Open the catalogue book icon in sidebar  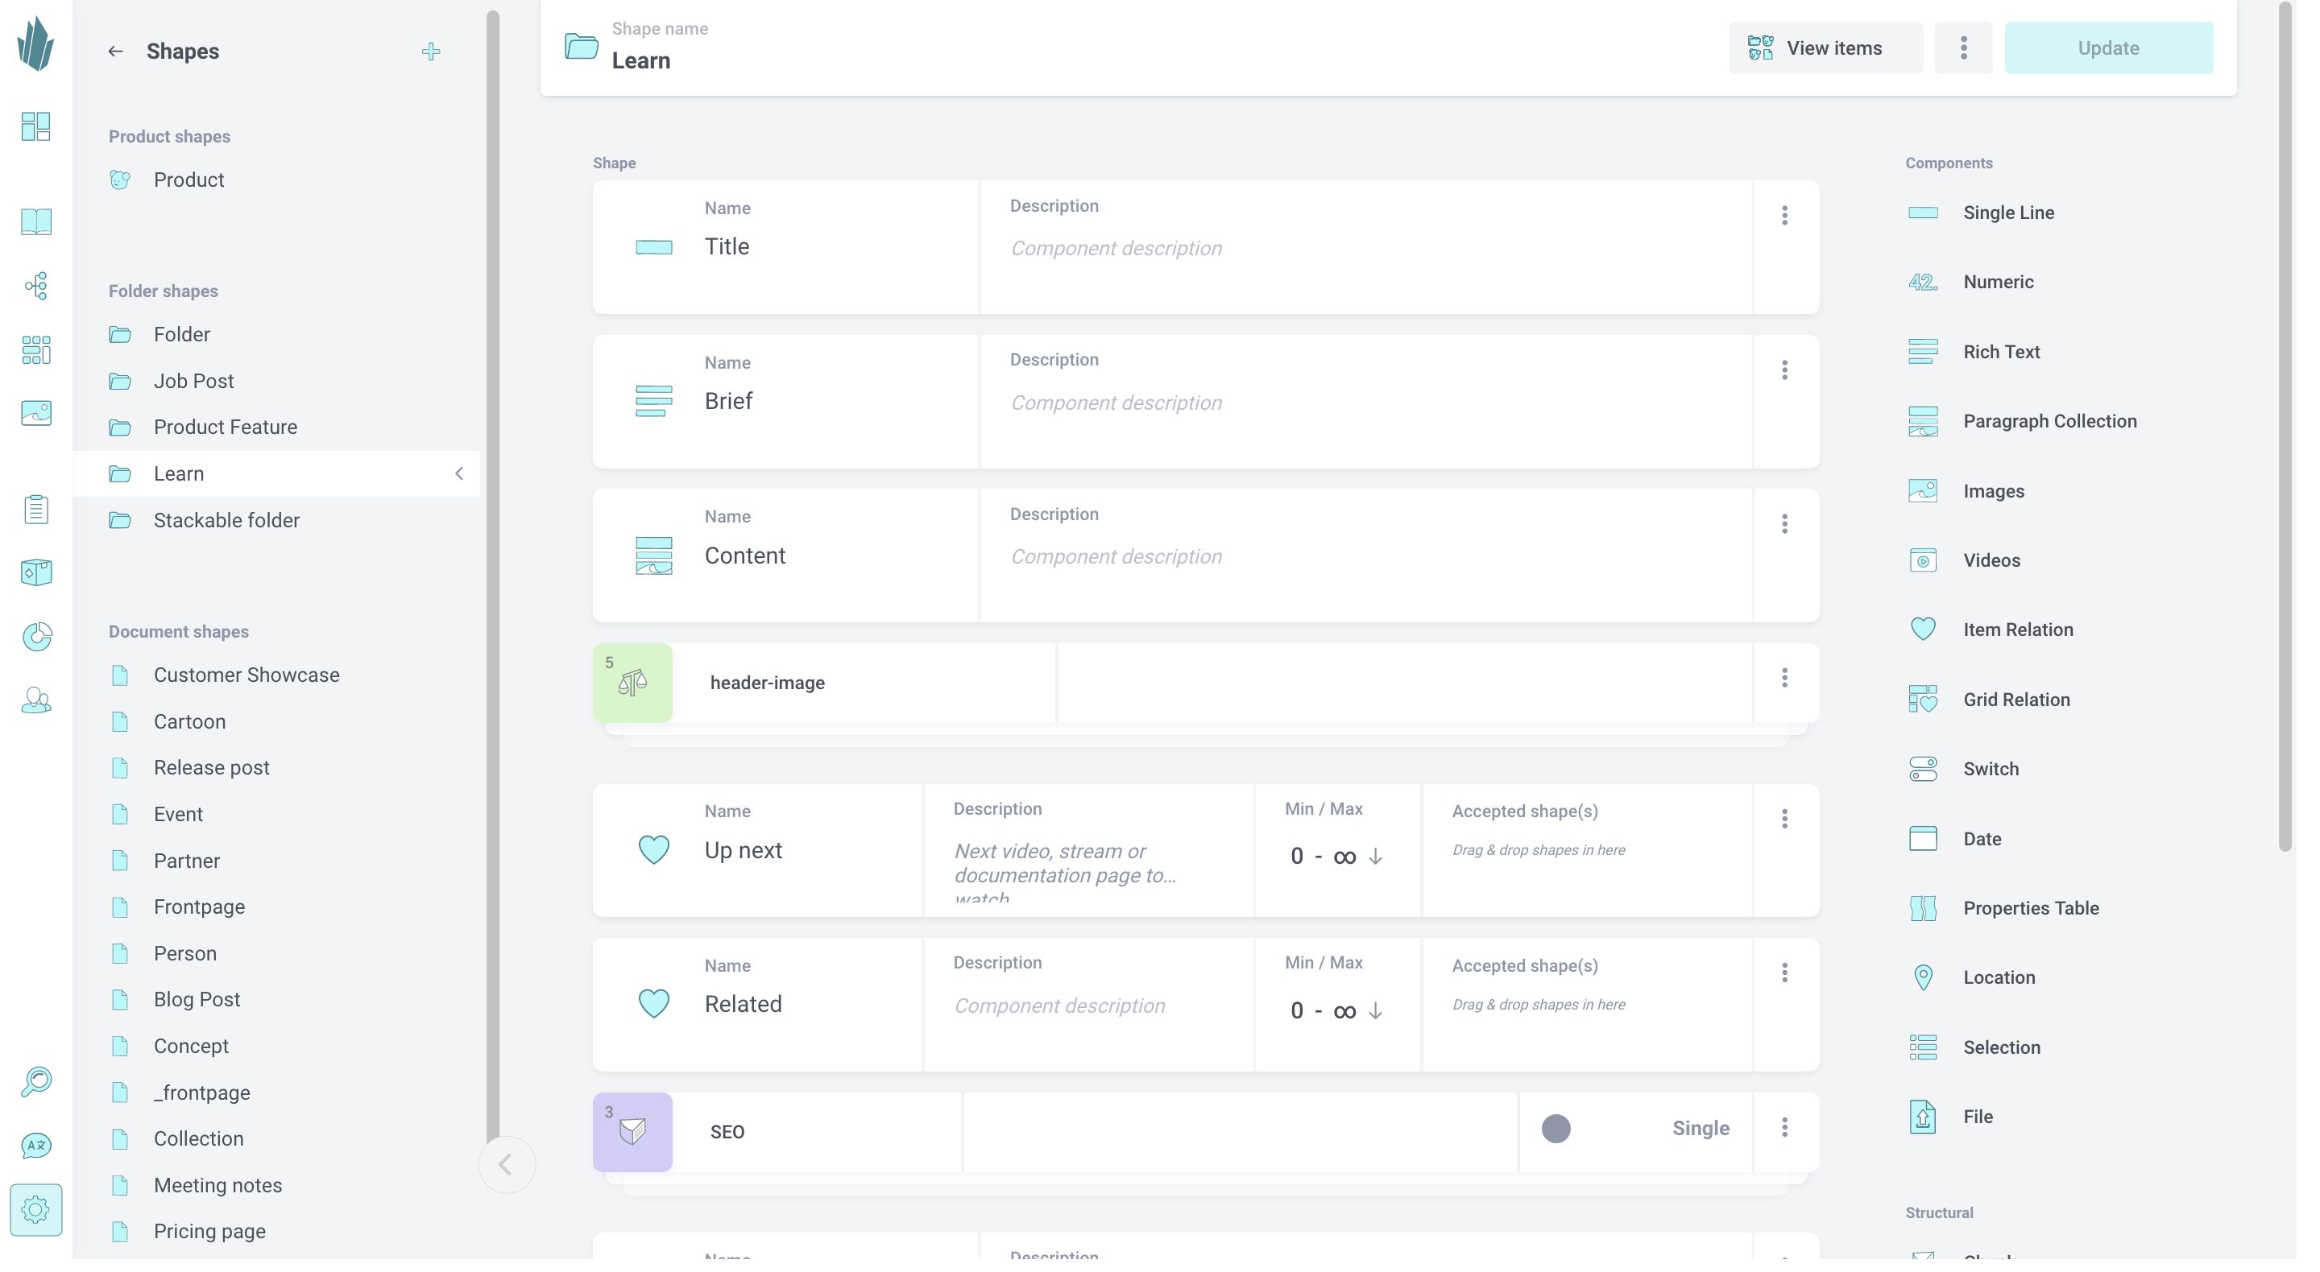[36, 221]
